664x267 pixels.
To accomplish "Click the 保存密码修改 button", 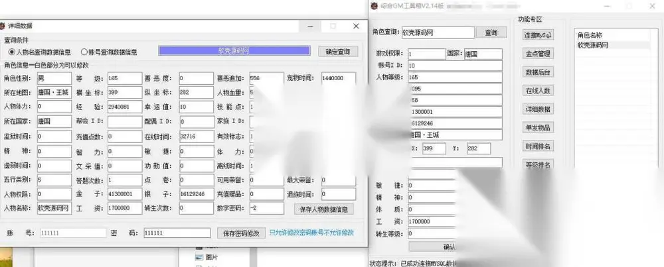I will (242, 233).
